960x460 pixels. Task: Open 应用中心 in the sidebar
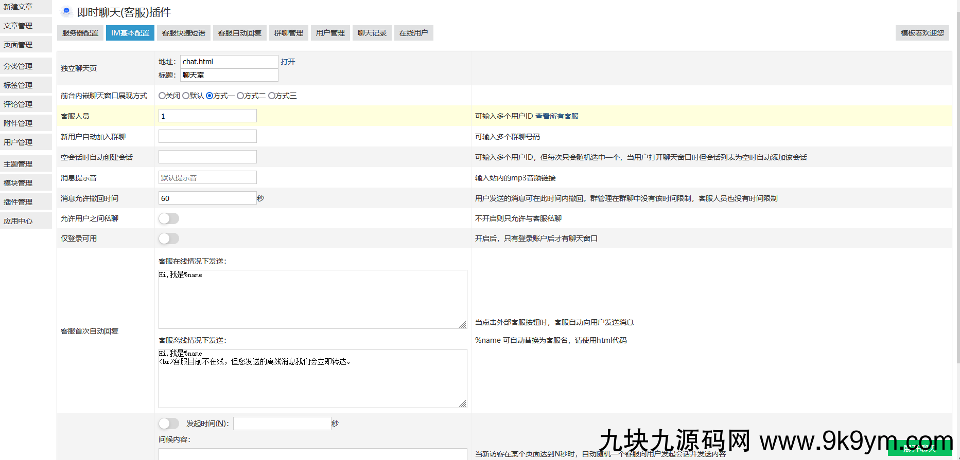(x=19, y=221)
